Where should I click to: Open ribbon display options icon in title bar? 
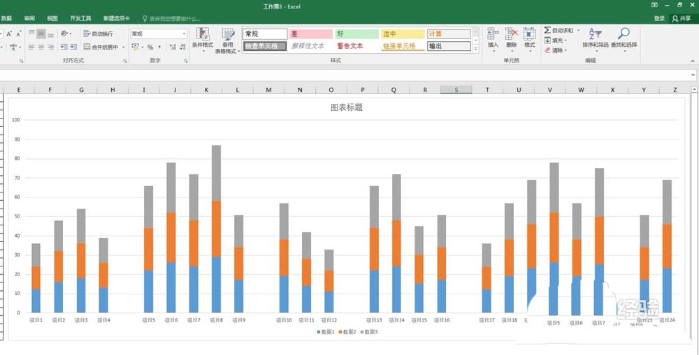pos(654,5)
